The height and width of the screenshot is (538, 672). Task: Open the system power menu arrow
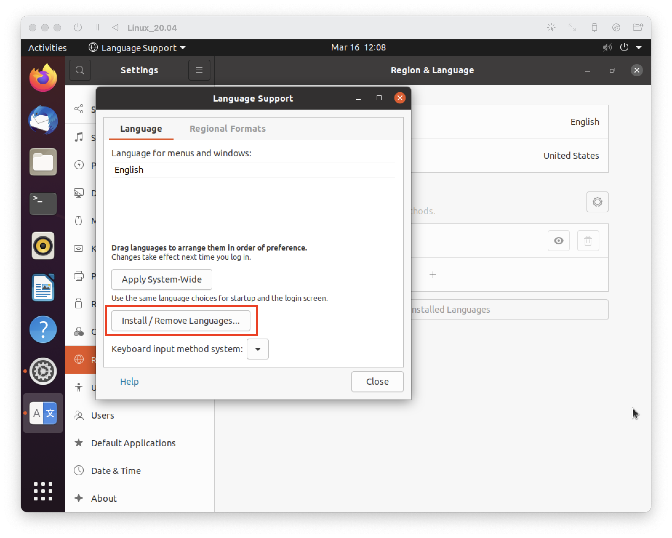click(639, 48)
